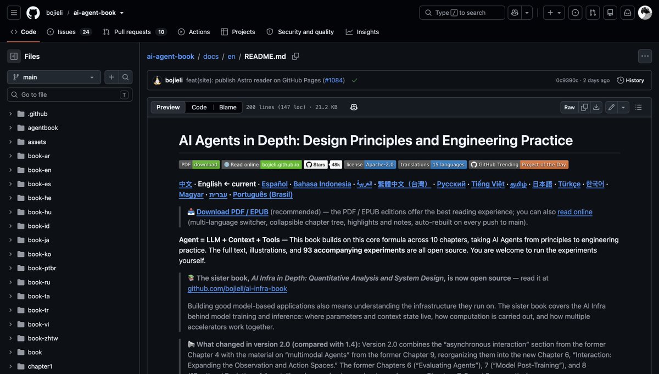
Task: Open the more file actions ellipsis menu
Action: (x=645, y=56)
